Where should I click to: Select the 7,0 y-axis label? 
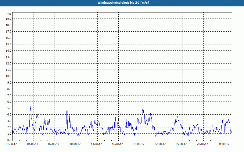click(9, 95)
